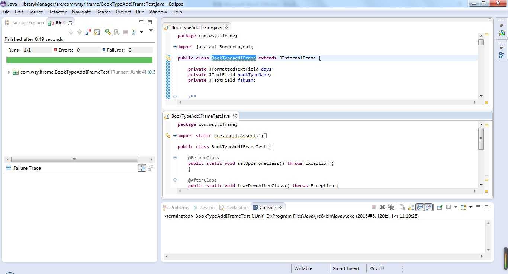
Task: Open JUnit test run history icon
Action: click(134, 32)
